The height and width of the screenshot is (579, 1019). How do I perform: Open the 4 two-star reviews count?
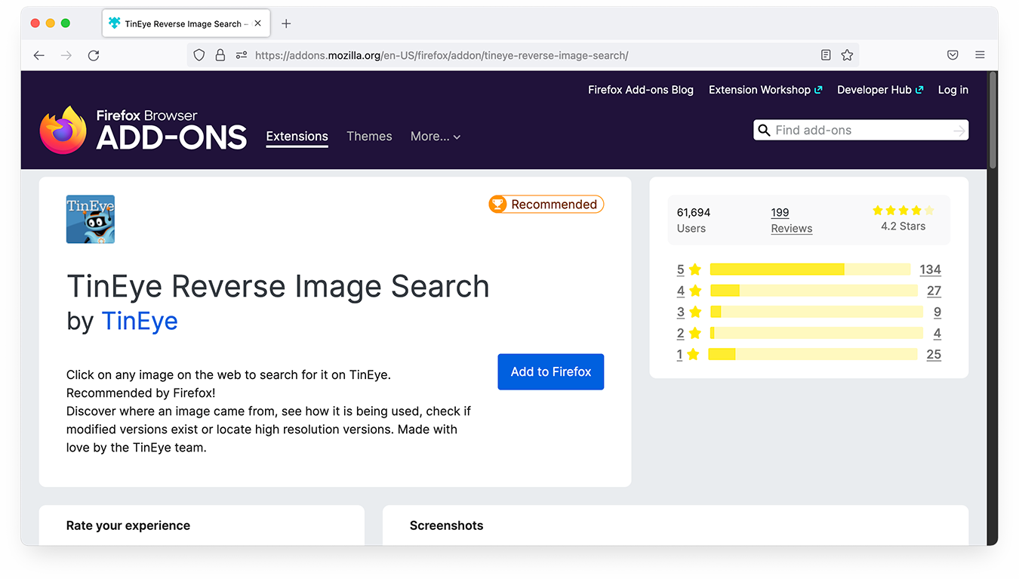937,333
